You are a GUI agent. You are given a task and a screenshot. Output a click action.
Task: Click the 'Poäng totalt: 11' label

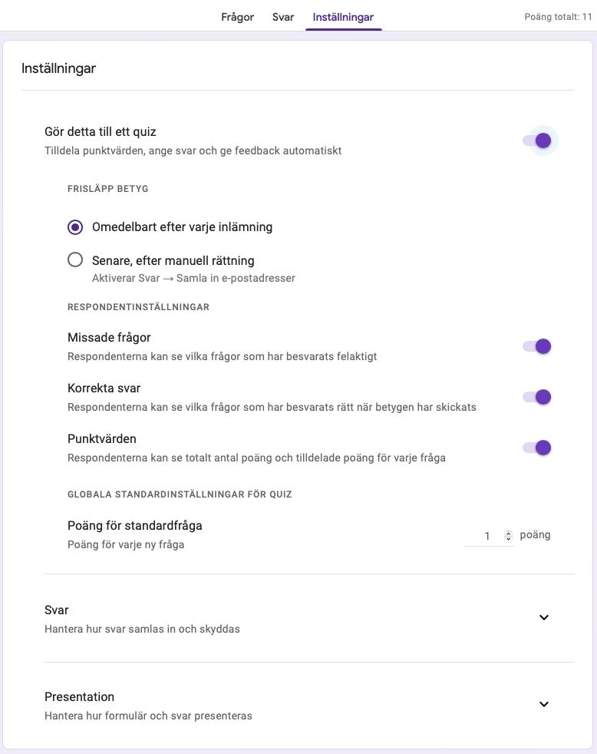[x=558, y=17]
